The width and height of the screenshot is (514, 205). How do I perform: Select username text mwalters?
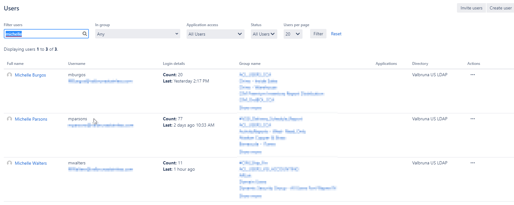click(x=77, y=163)
